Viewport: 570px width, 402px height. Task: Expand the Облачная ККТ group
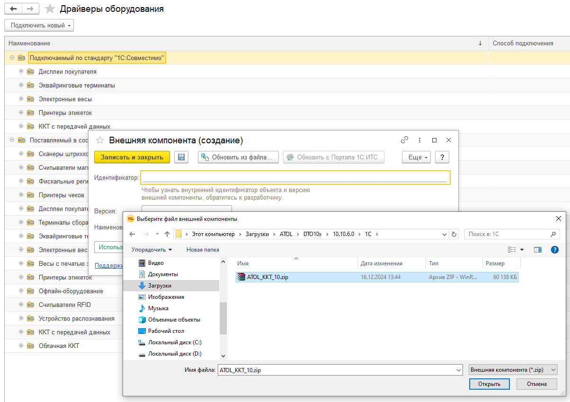21,346
